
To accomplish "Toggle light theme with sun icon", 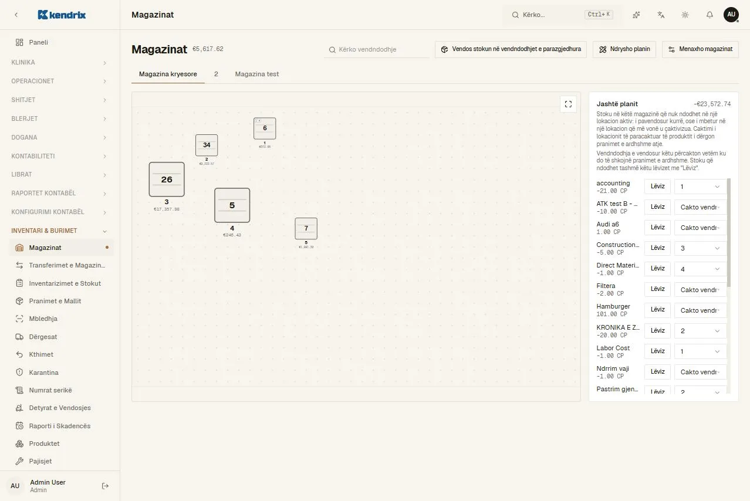I will [x=685, y=15].
